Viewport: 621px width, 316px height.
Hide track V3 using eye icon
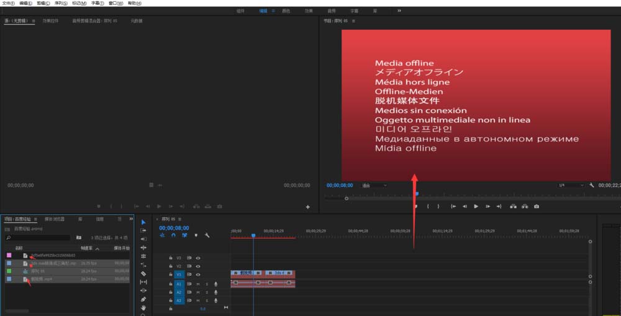[198, 258]
